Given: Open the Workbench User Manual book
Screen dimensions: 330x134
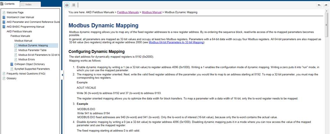Looking at the screenshot, I should pos(20,17).
